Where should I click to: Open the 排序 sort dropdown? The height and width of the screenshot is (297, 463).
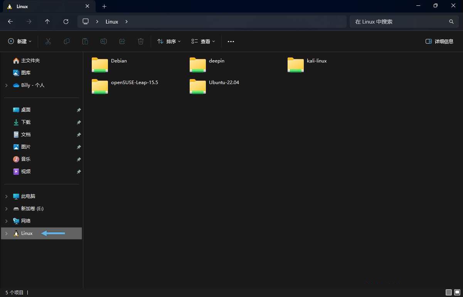[x=169, y=41]
